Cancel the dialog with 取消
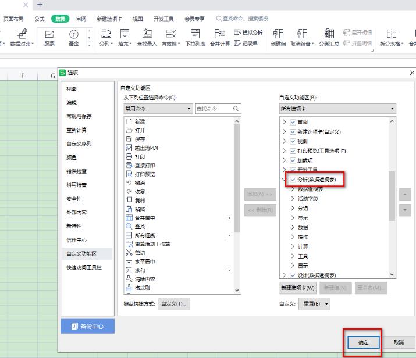Viewport: 416px width, 358px height. click(x=399, y=342)
